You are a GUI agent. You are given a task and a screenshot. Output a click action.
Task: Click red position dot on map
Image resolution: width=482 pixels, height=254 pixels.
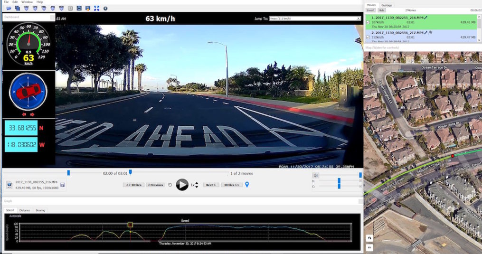coord(453,156)
